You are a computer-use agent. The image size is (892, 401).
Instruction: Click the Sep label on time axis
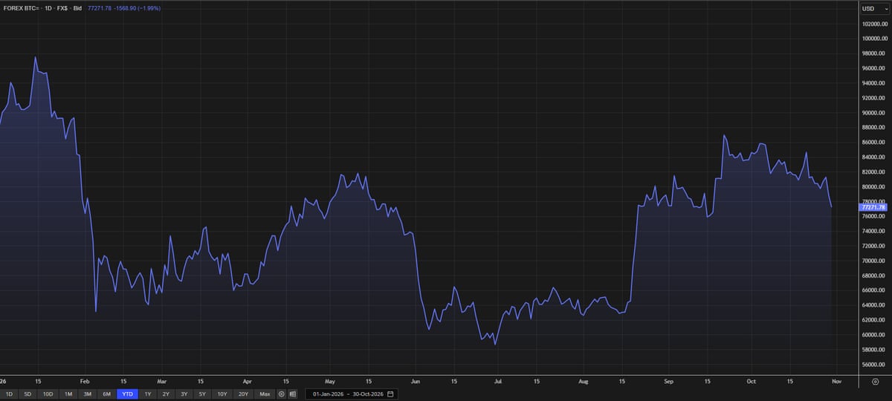pos(668,381)
